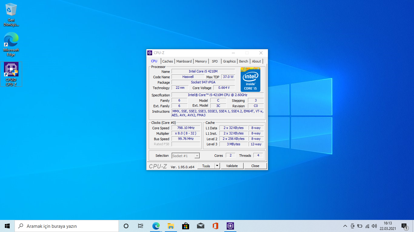The image size is (414, 232).
Task: Click the Validate button
Action: click(x=232, y=166)
